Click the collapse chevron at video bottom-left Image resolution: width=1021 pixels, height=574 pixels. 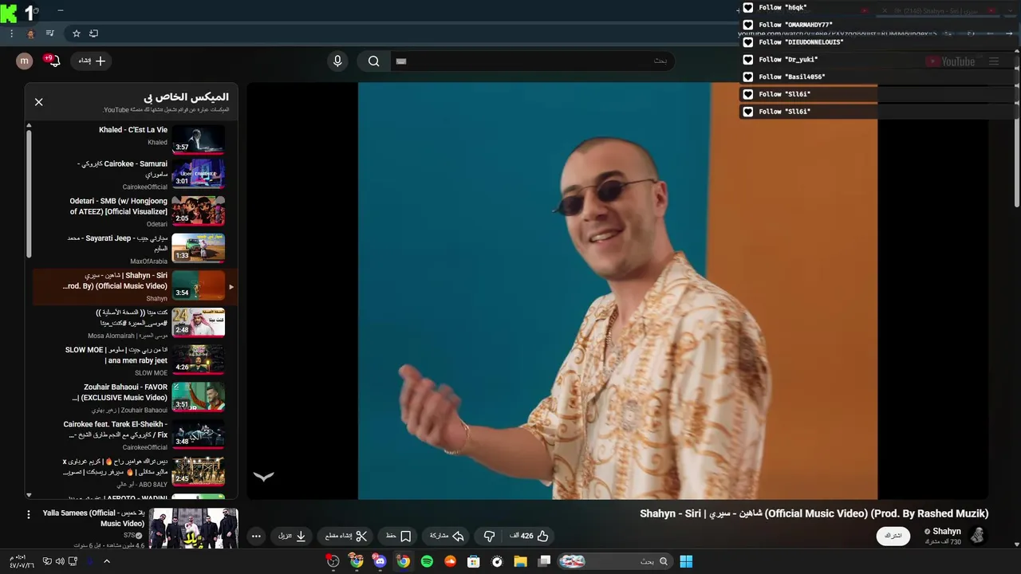[263, 476]
